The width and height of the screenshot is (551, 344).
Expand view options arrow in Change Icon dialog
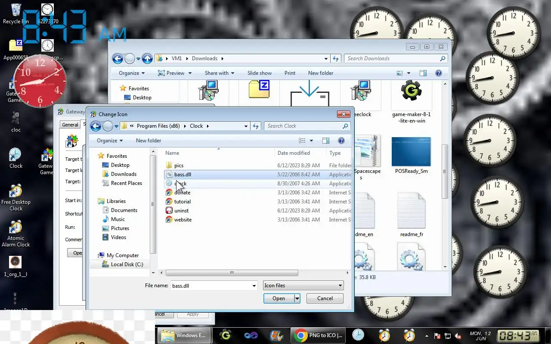[312, 141]
